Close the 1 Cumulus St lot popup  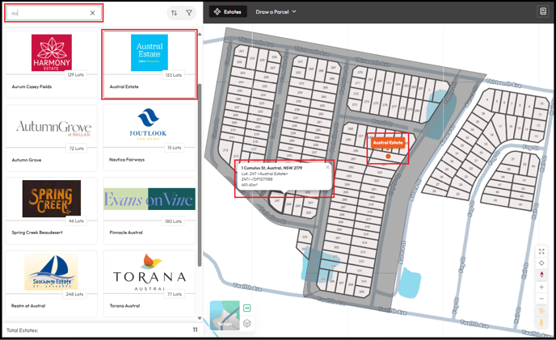coord(327,167)
